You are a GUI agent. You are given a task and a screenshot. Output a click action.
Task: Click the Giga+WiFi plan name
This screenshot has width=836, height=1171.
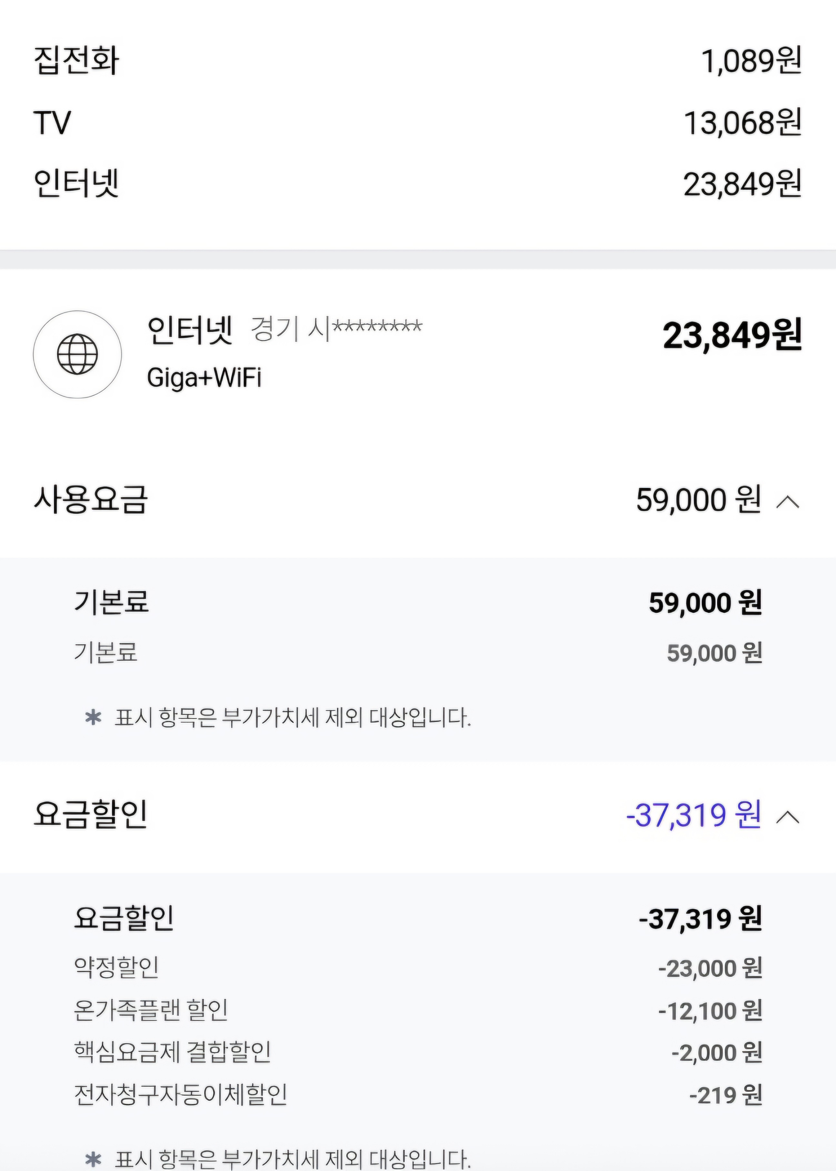click(204, 378)
